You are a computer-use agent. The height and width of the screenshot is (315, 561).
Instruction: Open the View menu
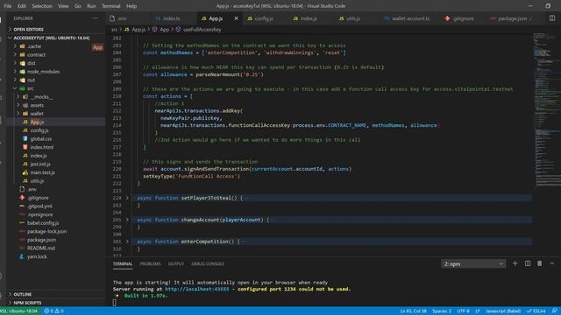[x=63, y=6]
